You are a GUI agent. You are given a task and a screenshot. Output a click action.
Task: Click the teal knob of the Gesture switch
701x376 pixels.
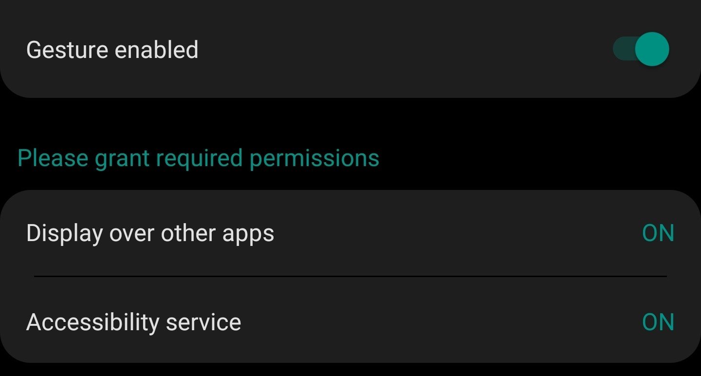[652, 49]
